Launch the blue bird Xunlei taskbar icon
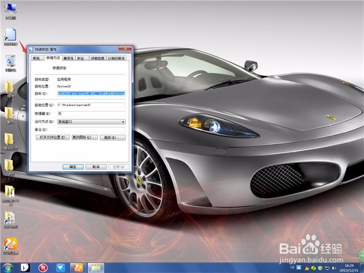 (61, 268)
